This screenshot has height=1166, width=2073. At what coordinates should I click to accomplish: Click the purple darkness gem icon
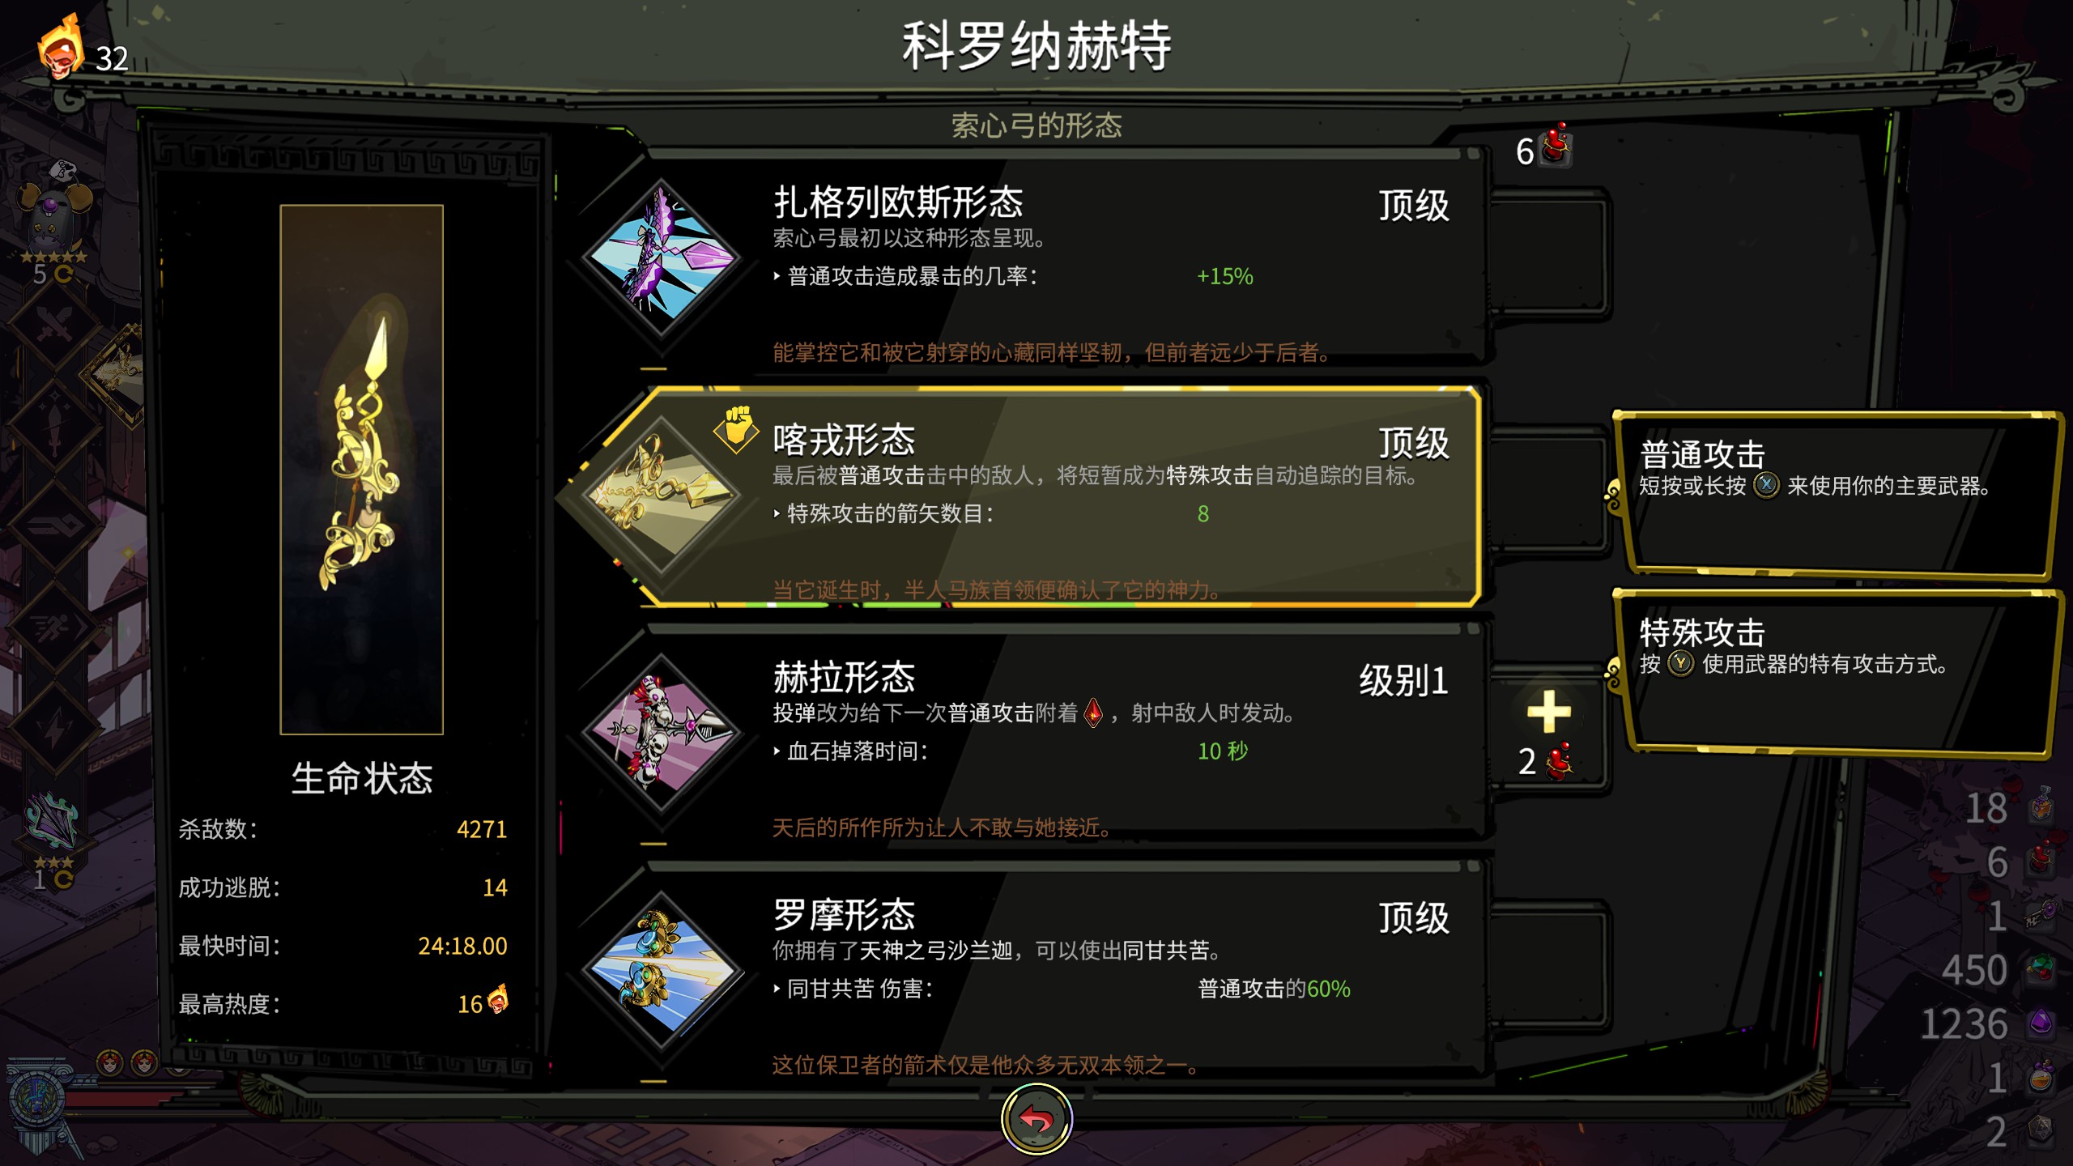pos(2041,1023)
